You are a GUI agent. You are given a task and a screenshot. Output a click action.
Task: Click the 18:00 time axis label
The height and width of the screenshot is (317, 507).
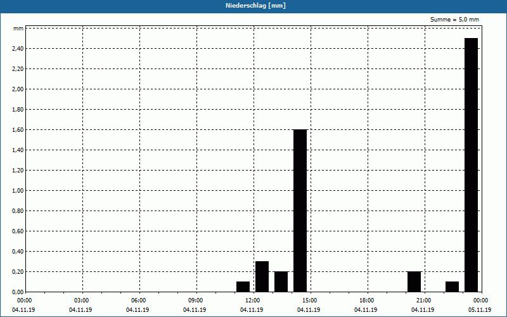tap(366, 301)
